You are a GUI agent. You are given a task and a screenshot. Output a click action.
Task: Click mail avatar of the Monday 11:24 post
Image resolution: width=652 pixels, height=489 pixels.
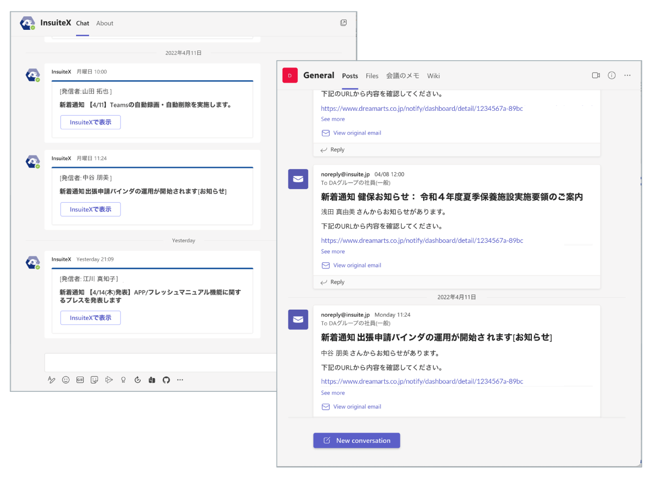coord(298,319)
